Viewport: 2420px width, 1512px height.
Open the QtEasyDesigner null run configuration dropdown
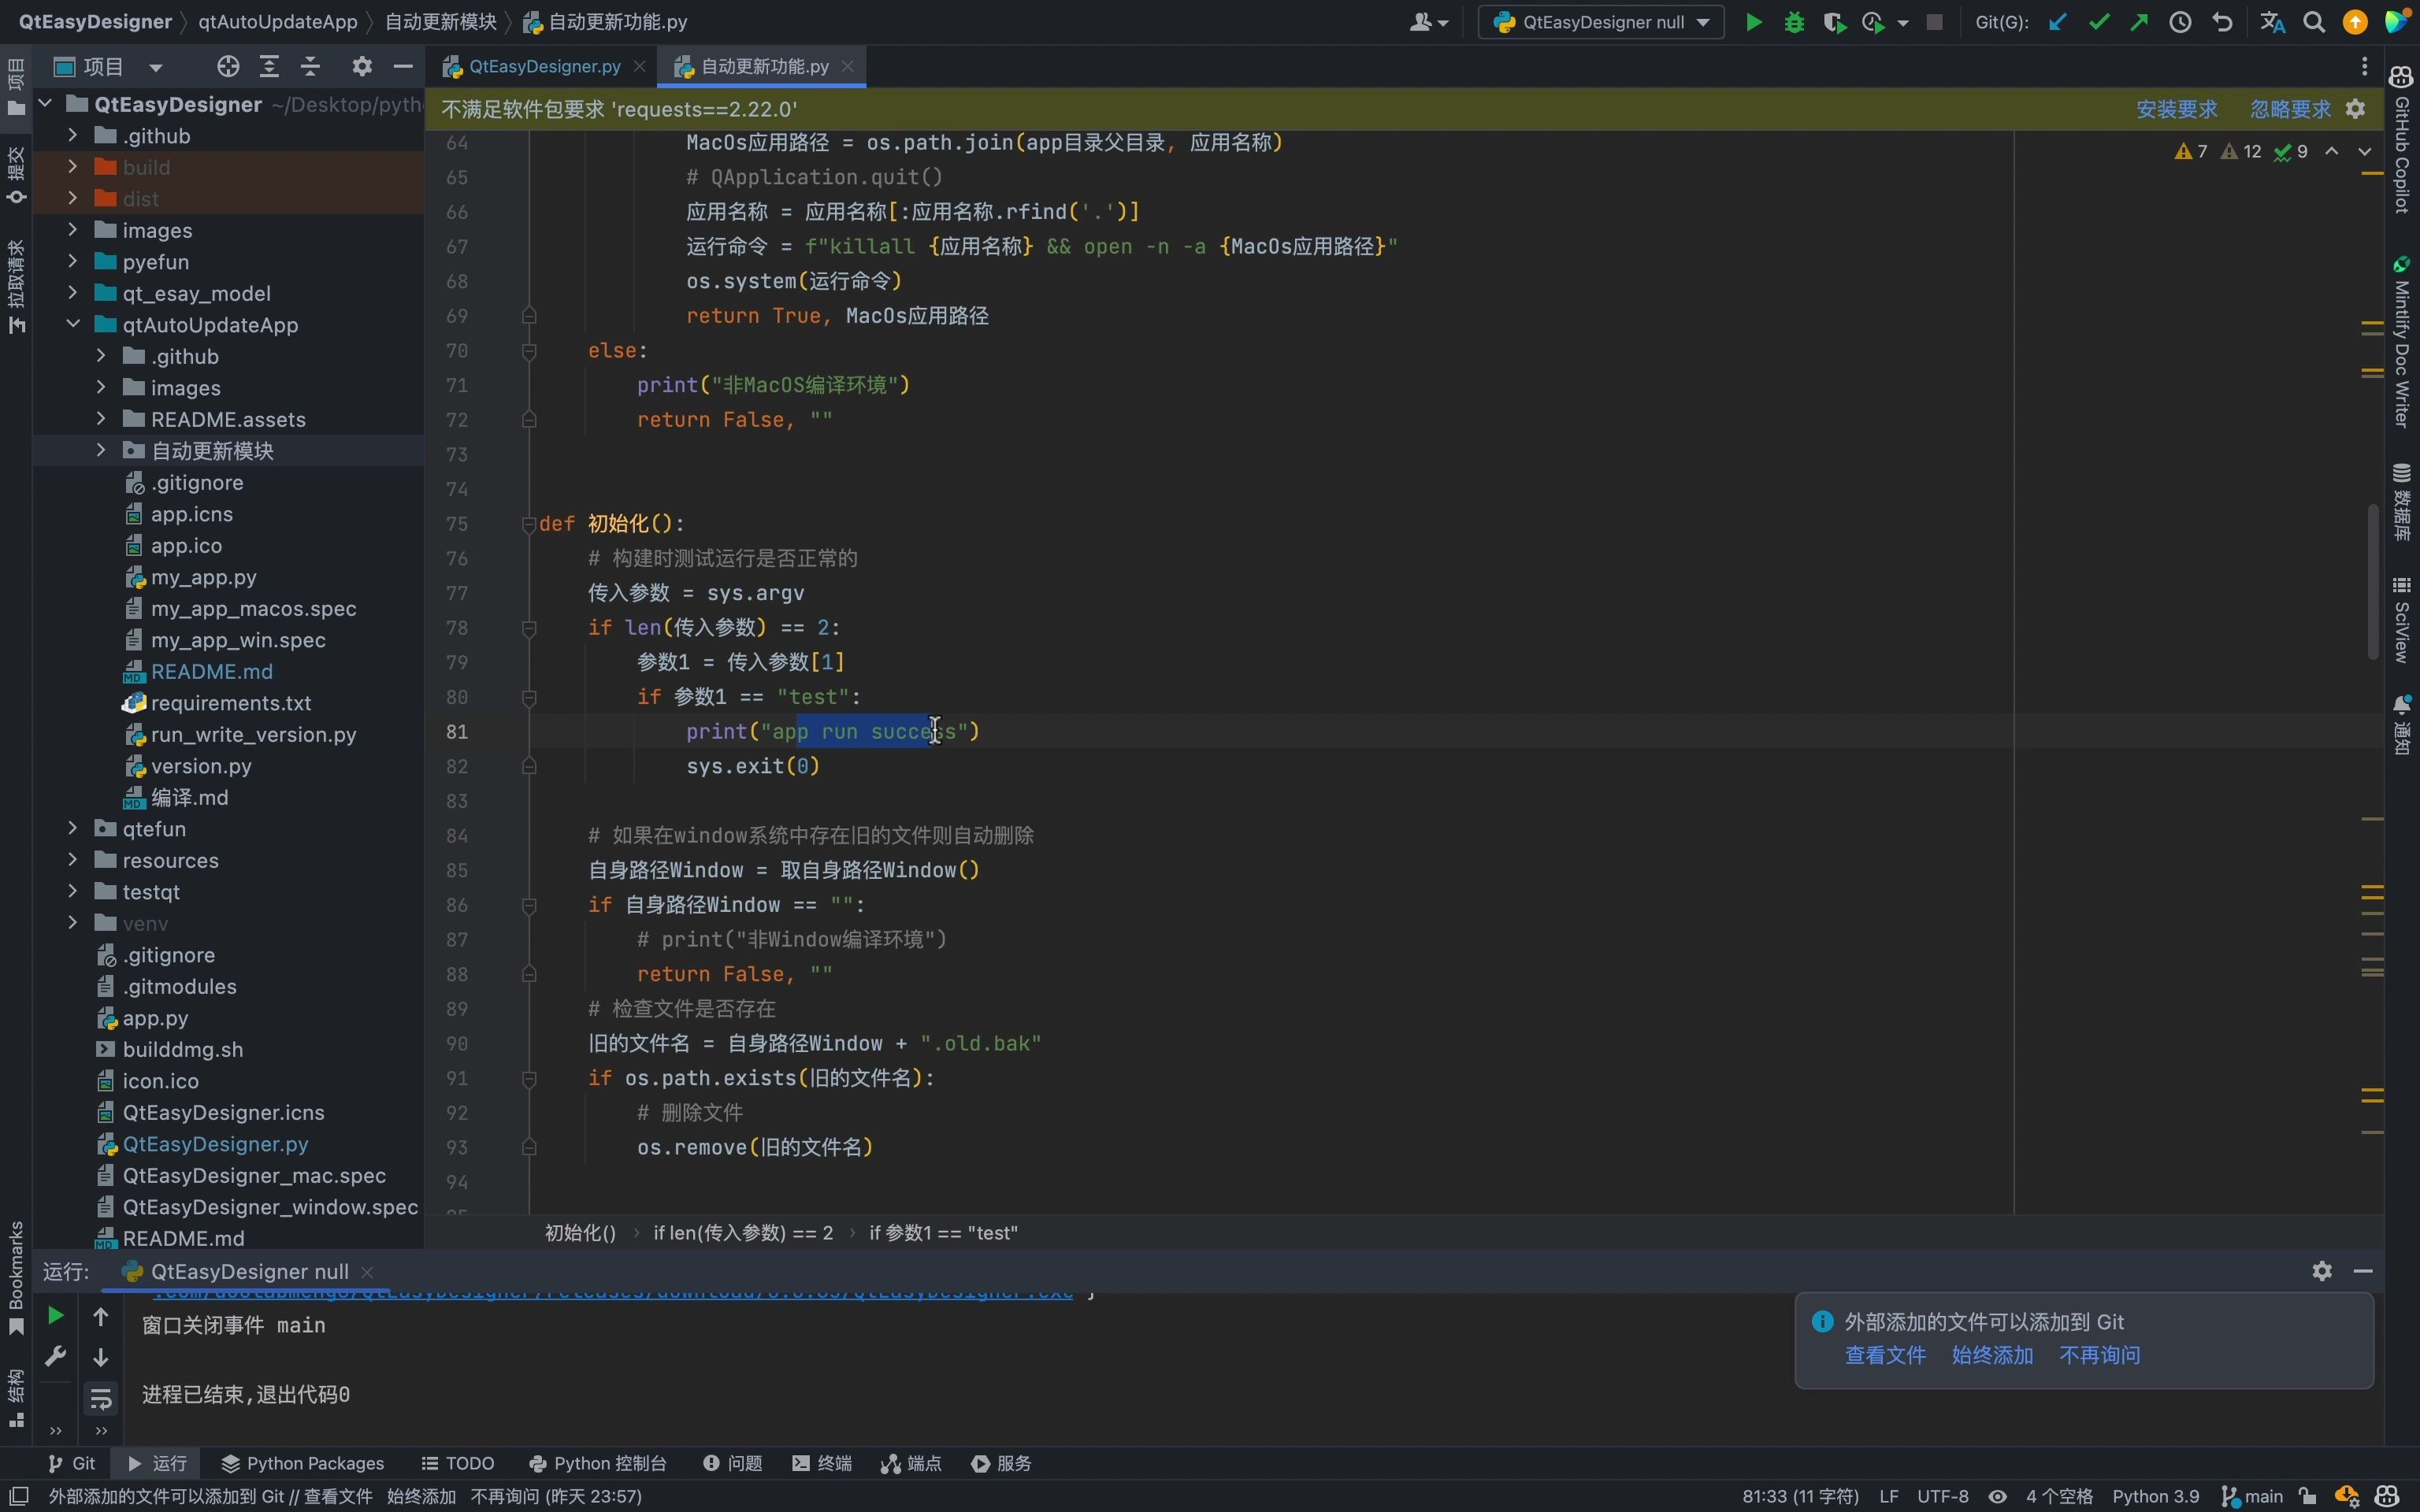1601,22
